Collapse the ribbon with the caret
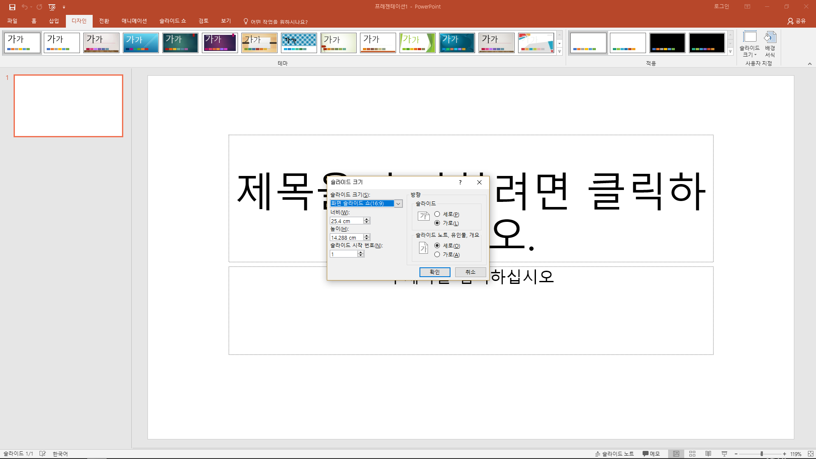Screen dimensions: 816x459 810,64
